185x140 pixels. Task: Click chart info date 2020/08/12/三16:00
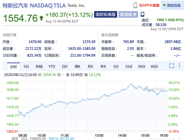21,75
